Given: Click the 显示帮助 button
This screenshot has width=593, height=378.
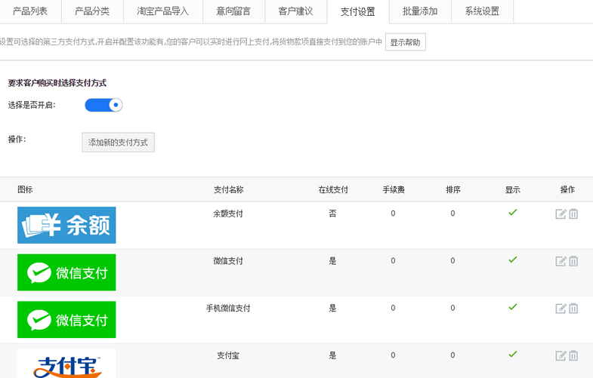Looking at the screenshot, I should tap(406, 42).
